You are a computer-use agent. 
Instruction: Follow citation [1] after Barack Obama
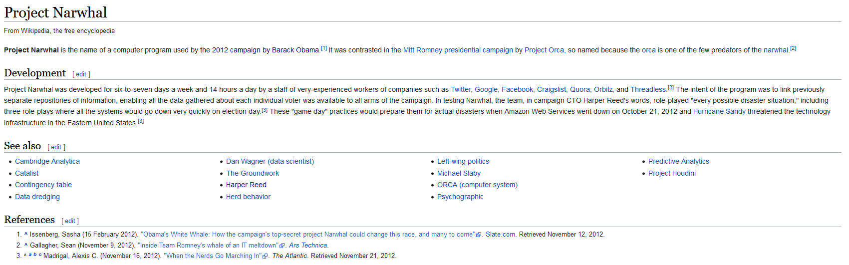[324, 48]
